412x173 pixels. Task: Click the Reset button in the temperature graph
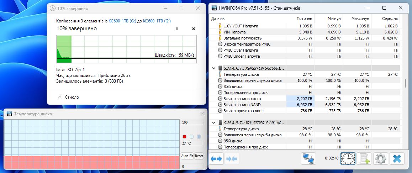click(199, 156)
